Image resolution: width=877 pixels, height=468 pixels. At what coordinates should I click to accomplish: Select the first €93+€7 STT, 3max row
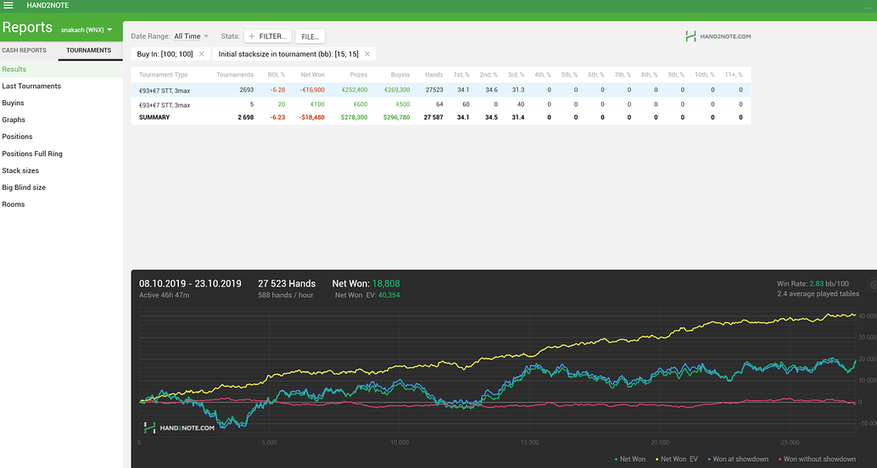tap(165, 89)
